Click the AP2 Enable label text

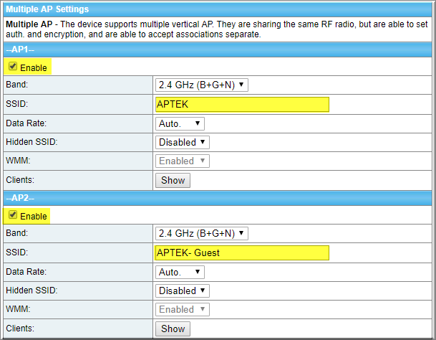[34, 216]
